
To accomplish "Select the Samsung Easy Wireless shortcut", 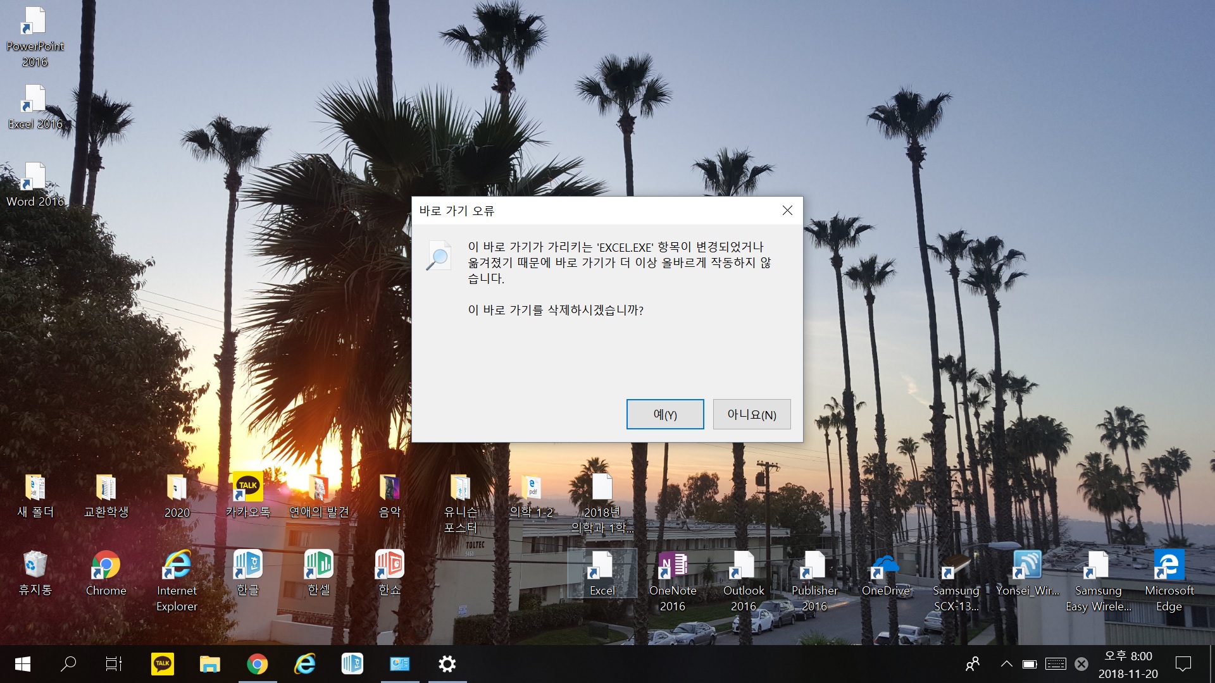I will tap(1098, 581).
